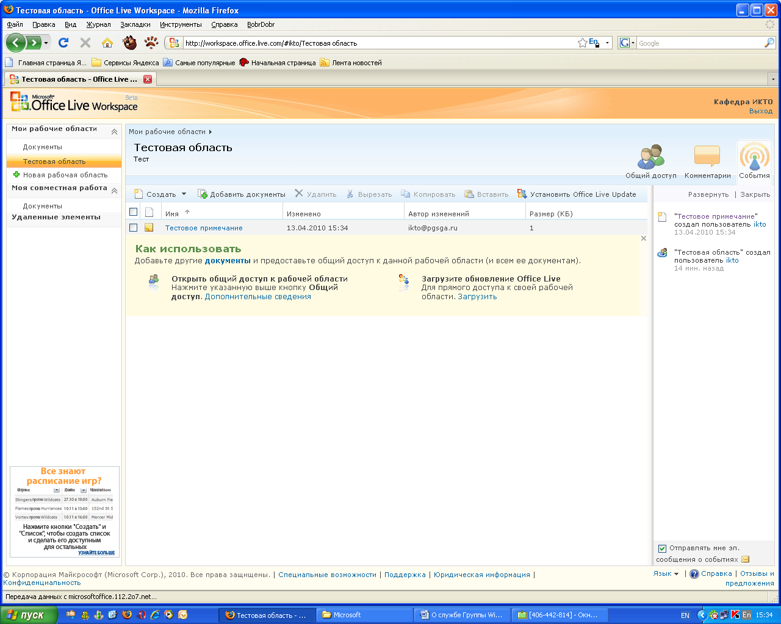The height and width of the screenshot is (624, 781).
Task: Open the Общий доступ sharing icon
Action: 651,161
